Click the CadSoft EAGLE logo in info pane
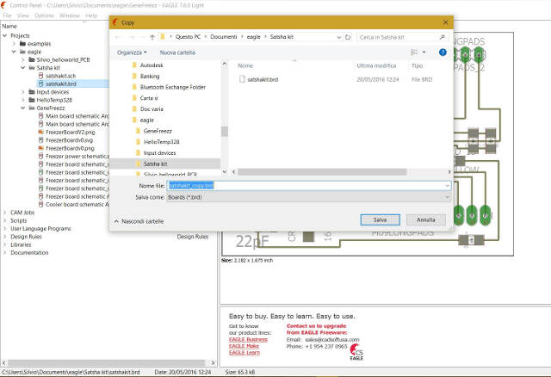This screenshot has height=377, width=551. 356,352
